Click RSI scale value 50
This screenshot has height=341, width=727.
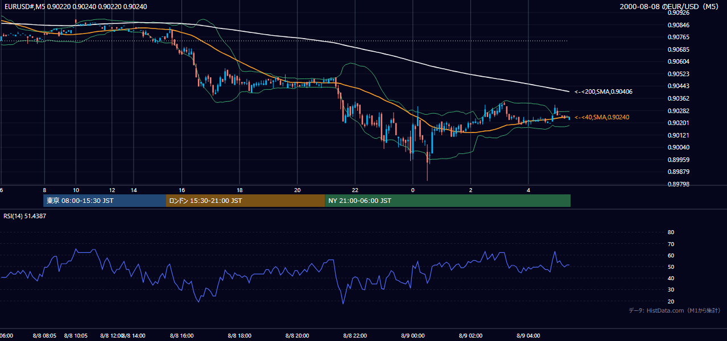[671, 267]
